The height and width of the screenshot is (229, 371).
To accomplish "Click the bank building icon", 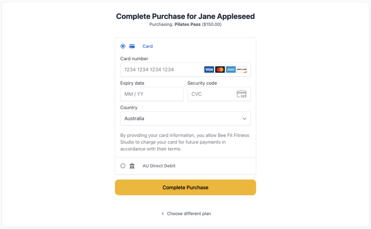I will click(132, 166).
